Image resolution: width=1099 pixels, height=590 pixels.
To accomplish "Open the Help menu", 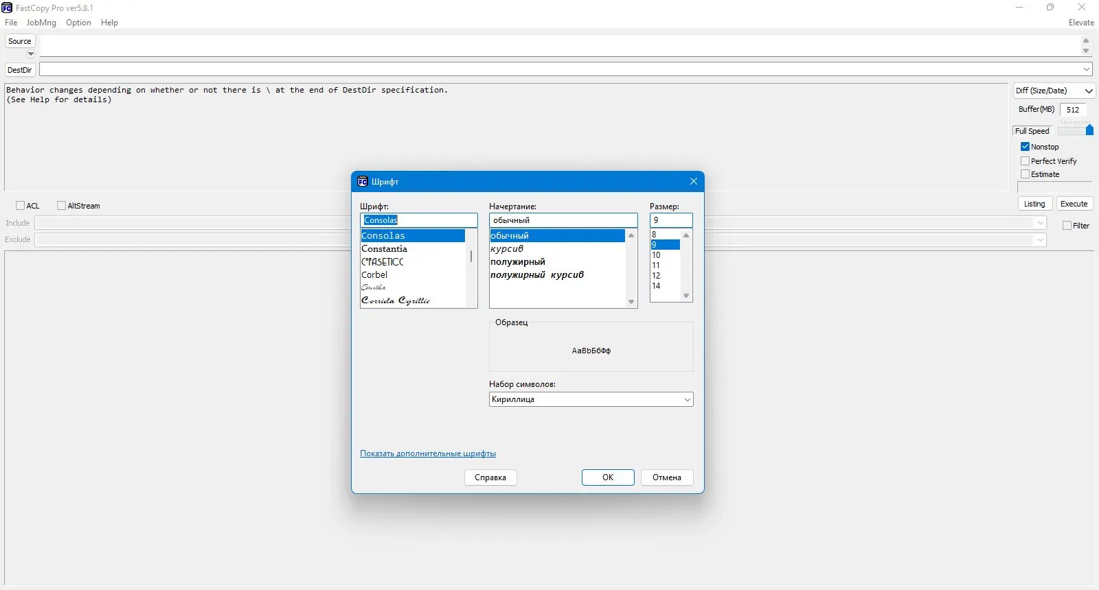I will pos(109,23).
